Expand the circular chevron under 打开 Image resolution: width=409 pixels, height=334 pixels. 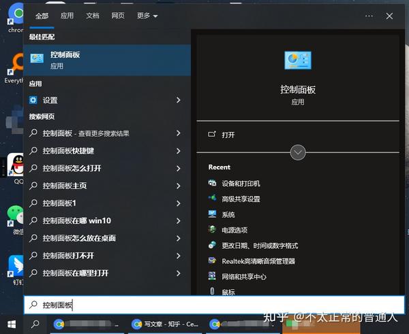pyautogui.click(x=298, y=152)
